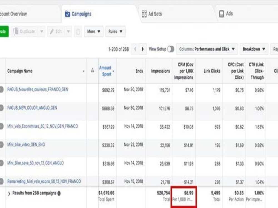Toggle PAGUS_Nouvelles_couleurs_FRANCO_GEN campaign switch

(1, 90)
